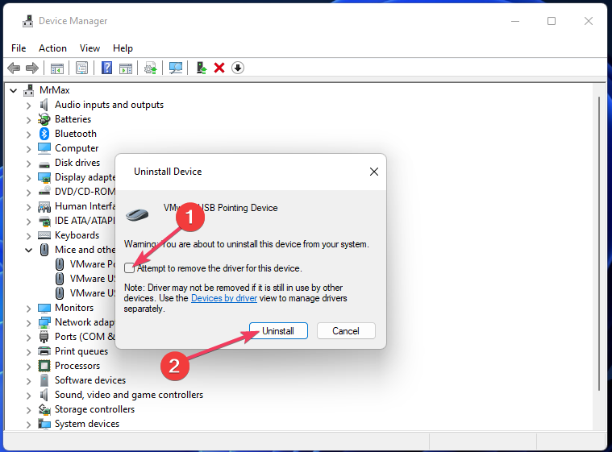Click the Display adapters icon
Image resolution: width=612 pixels, height=452 pixels.
pyautogui.click(x=44, y=178)
